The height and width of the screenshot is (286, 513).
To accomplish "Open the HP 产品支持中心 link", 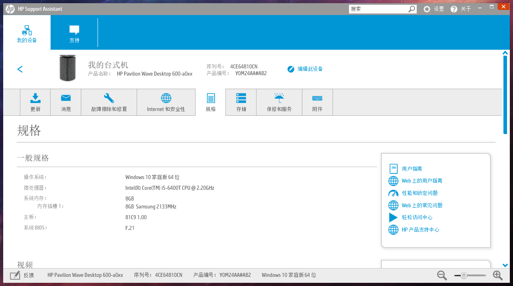I will (x=420, y=230).
